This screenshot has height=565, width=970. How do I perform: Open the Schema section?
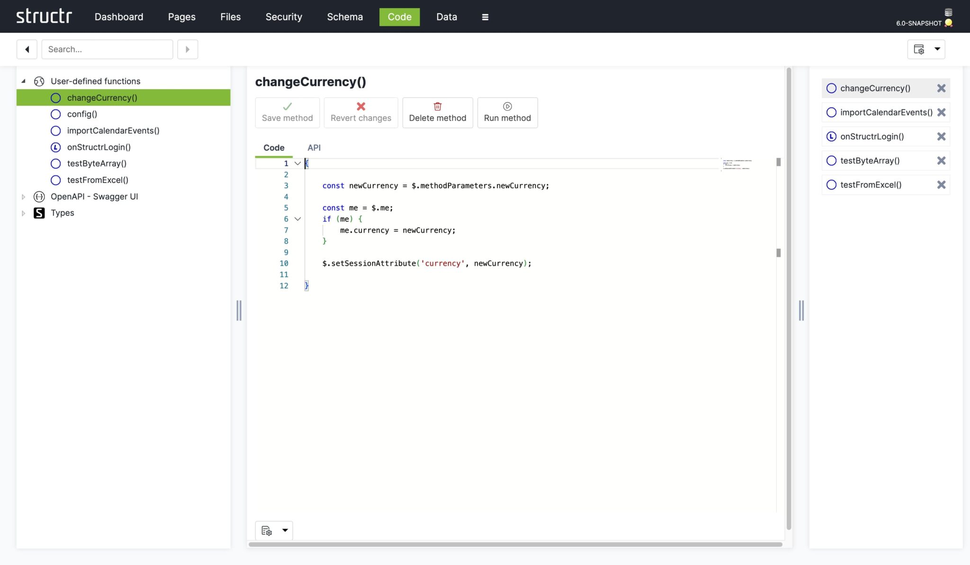[344, 17]
